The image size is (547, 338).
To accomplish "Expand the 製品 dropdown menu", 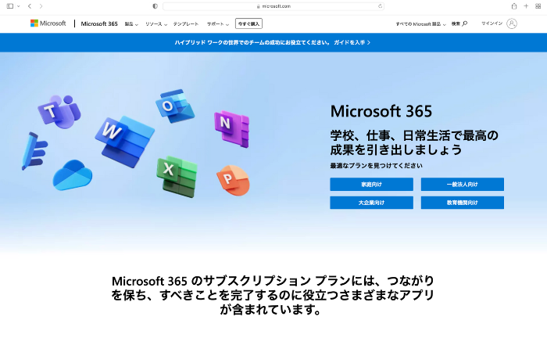I will tap(131, 24).
